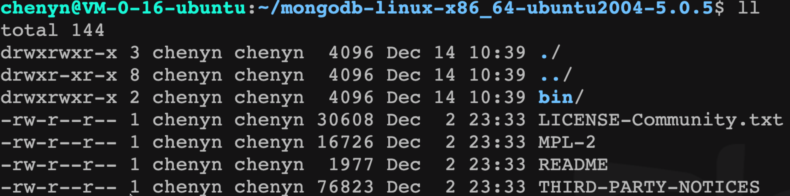The height and width of the screenshot is (196, 790).
Task: Click the ../ parent directory entry
Action: (x=555, y=75)
